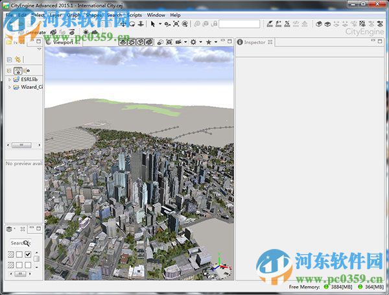Toggle Link with Editor in Navigator

point(18,60)
